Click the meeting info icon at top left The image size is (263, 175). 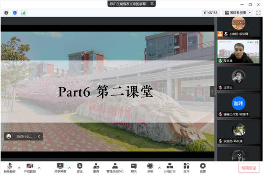pyautogui.click(x=6, y=13)
